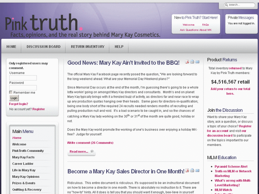Click the Pyramid Scheme Alert link
Viewport: 259px width, 194px height.
[x=231, y=167]
